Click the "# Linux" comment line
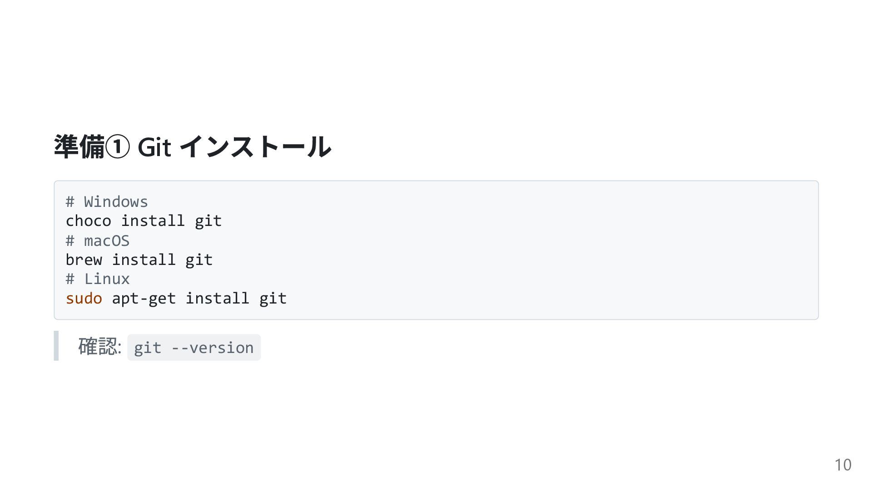 [x=98, y=279]
